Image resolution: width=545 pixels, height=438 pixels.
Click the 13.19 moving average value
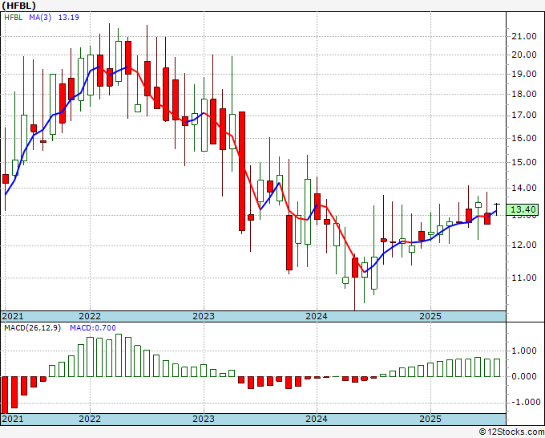coord(68,18)
